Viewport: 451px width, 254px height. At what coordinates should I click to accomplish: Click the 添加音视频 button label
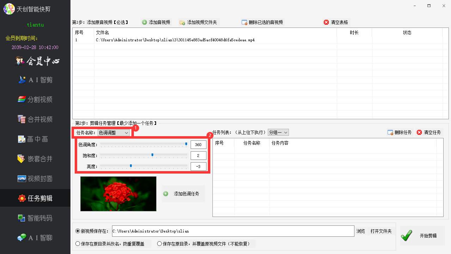tap(159, 22)
